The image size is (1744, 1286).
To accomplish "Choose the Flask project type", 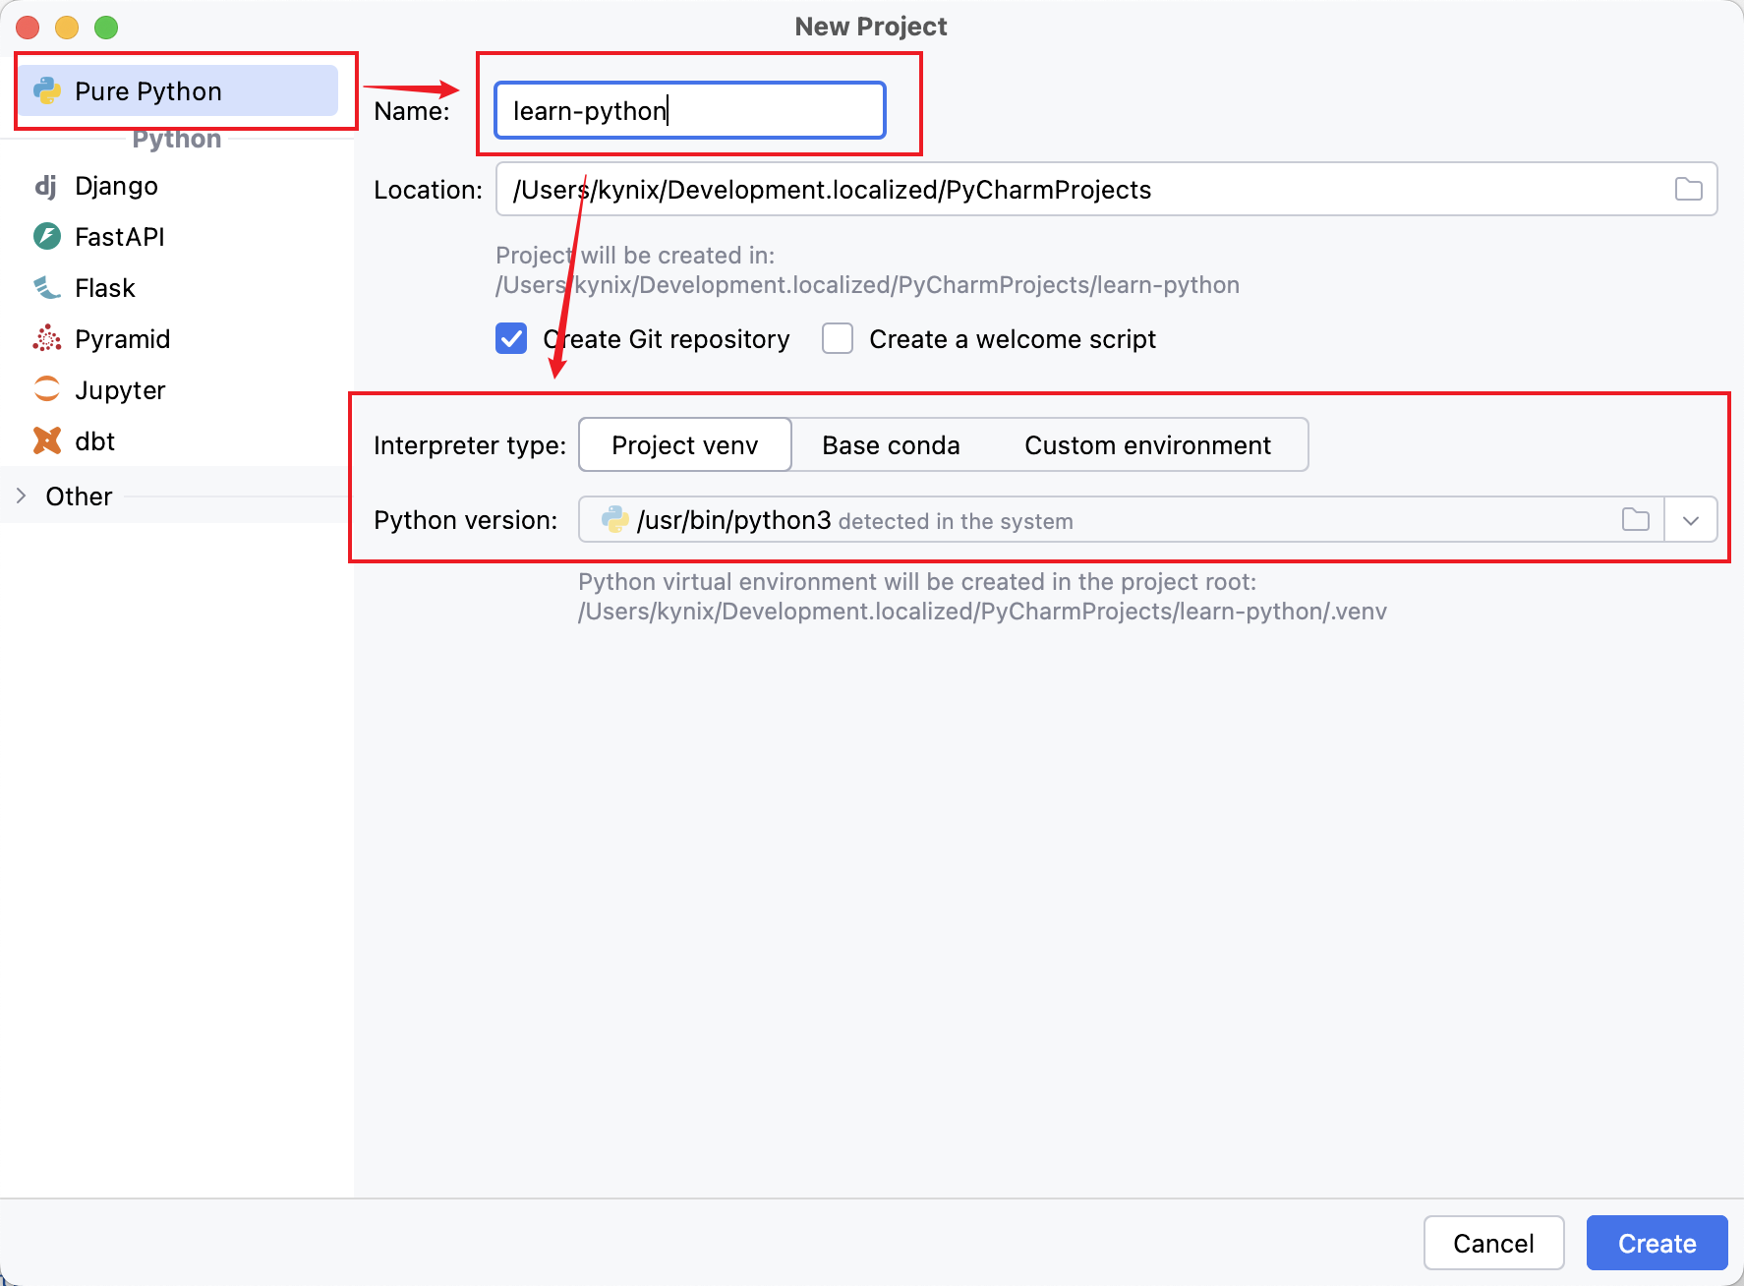I will (x=177, y=288).
